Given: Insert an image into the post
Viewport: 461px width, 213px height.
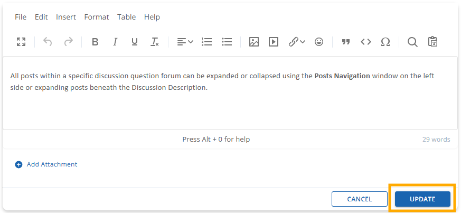Looking at the screenshot, I should point(254,42).
